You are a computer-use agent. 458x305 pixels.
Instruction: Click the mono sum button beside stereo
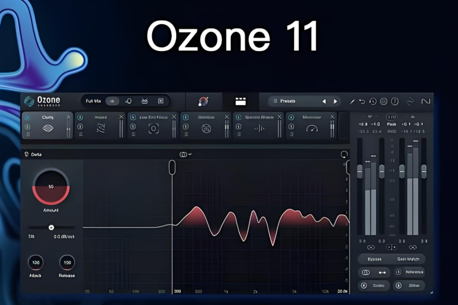[382, 272]
